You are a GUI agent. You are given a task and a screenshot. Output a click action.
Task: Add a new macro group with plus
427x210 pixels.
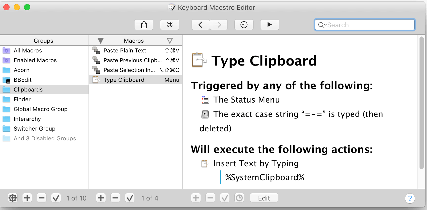[27, 198]
